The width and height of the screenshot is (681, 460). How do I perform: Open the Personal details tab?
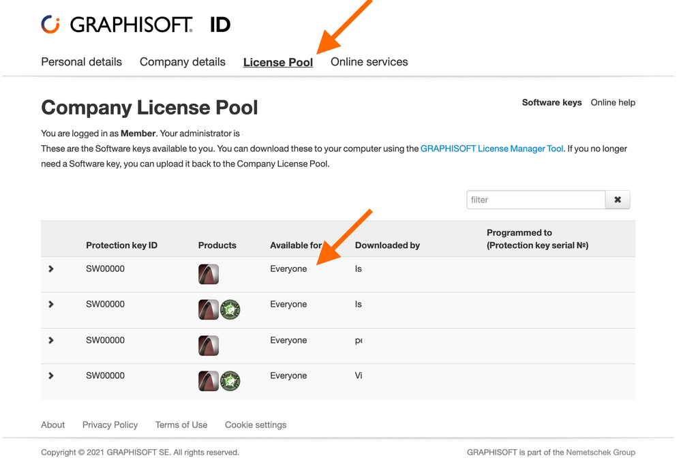tap(81, 62)
